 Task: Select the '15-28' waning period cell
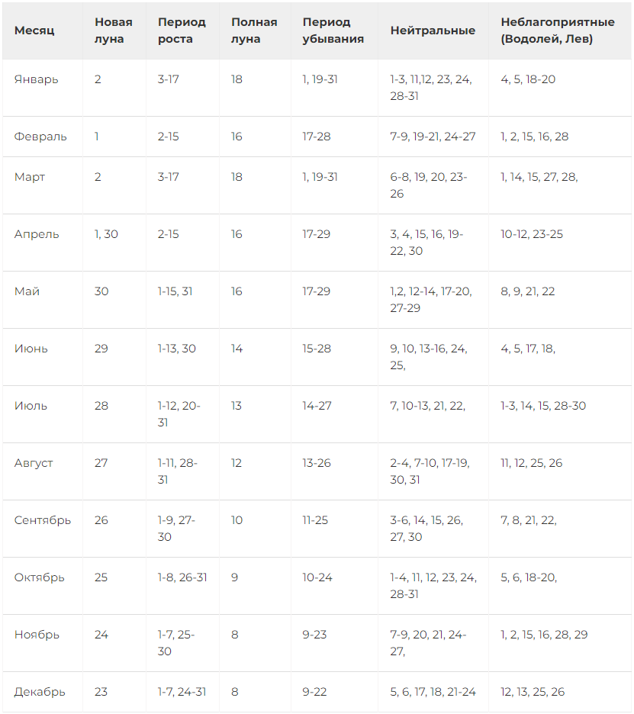click(316, 349)
